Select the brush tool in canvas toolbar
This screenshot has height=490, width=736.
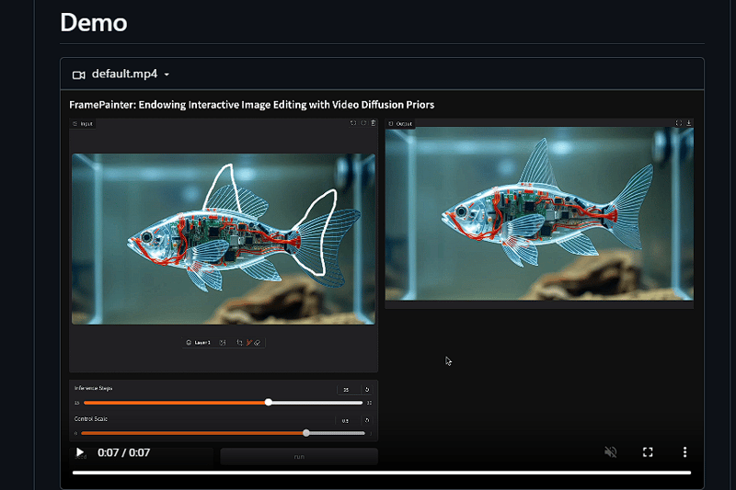click(249, 343)
